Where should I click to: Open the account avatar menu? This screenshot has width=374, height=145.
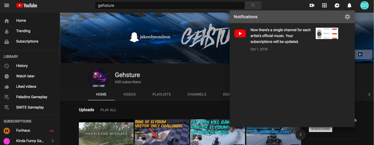(x=364, y=5)
